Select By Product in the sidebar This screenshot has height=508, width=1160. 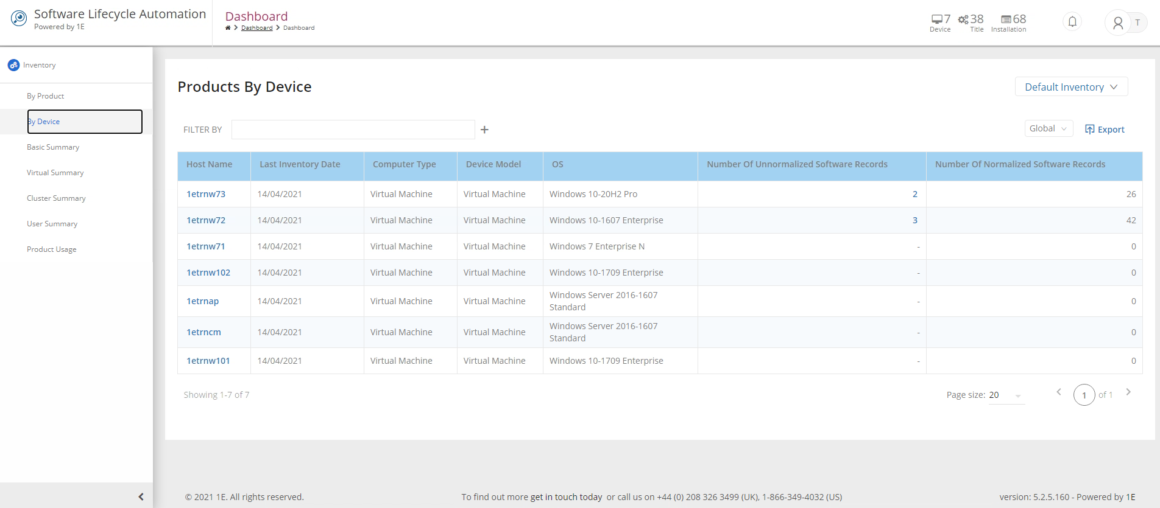46,96
